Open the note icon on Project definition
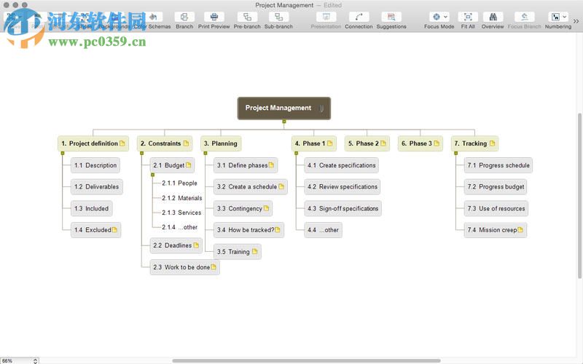Viewport: 583px width, 364px height. click(122, 143)
